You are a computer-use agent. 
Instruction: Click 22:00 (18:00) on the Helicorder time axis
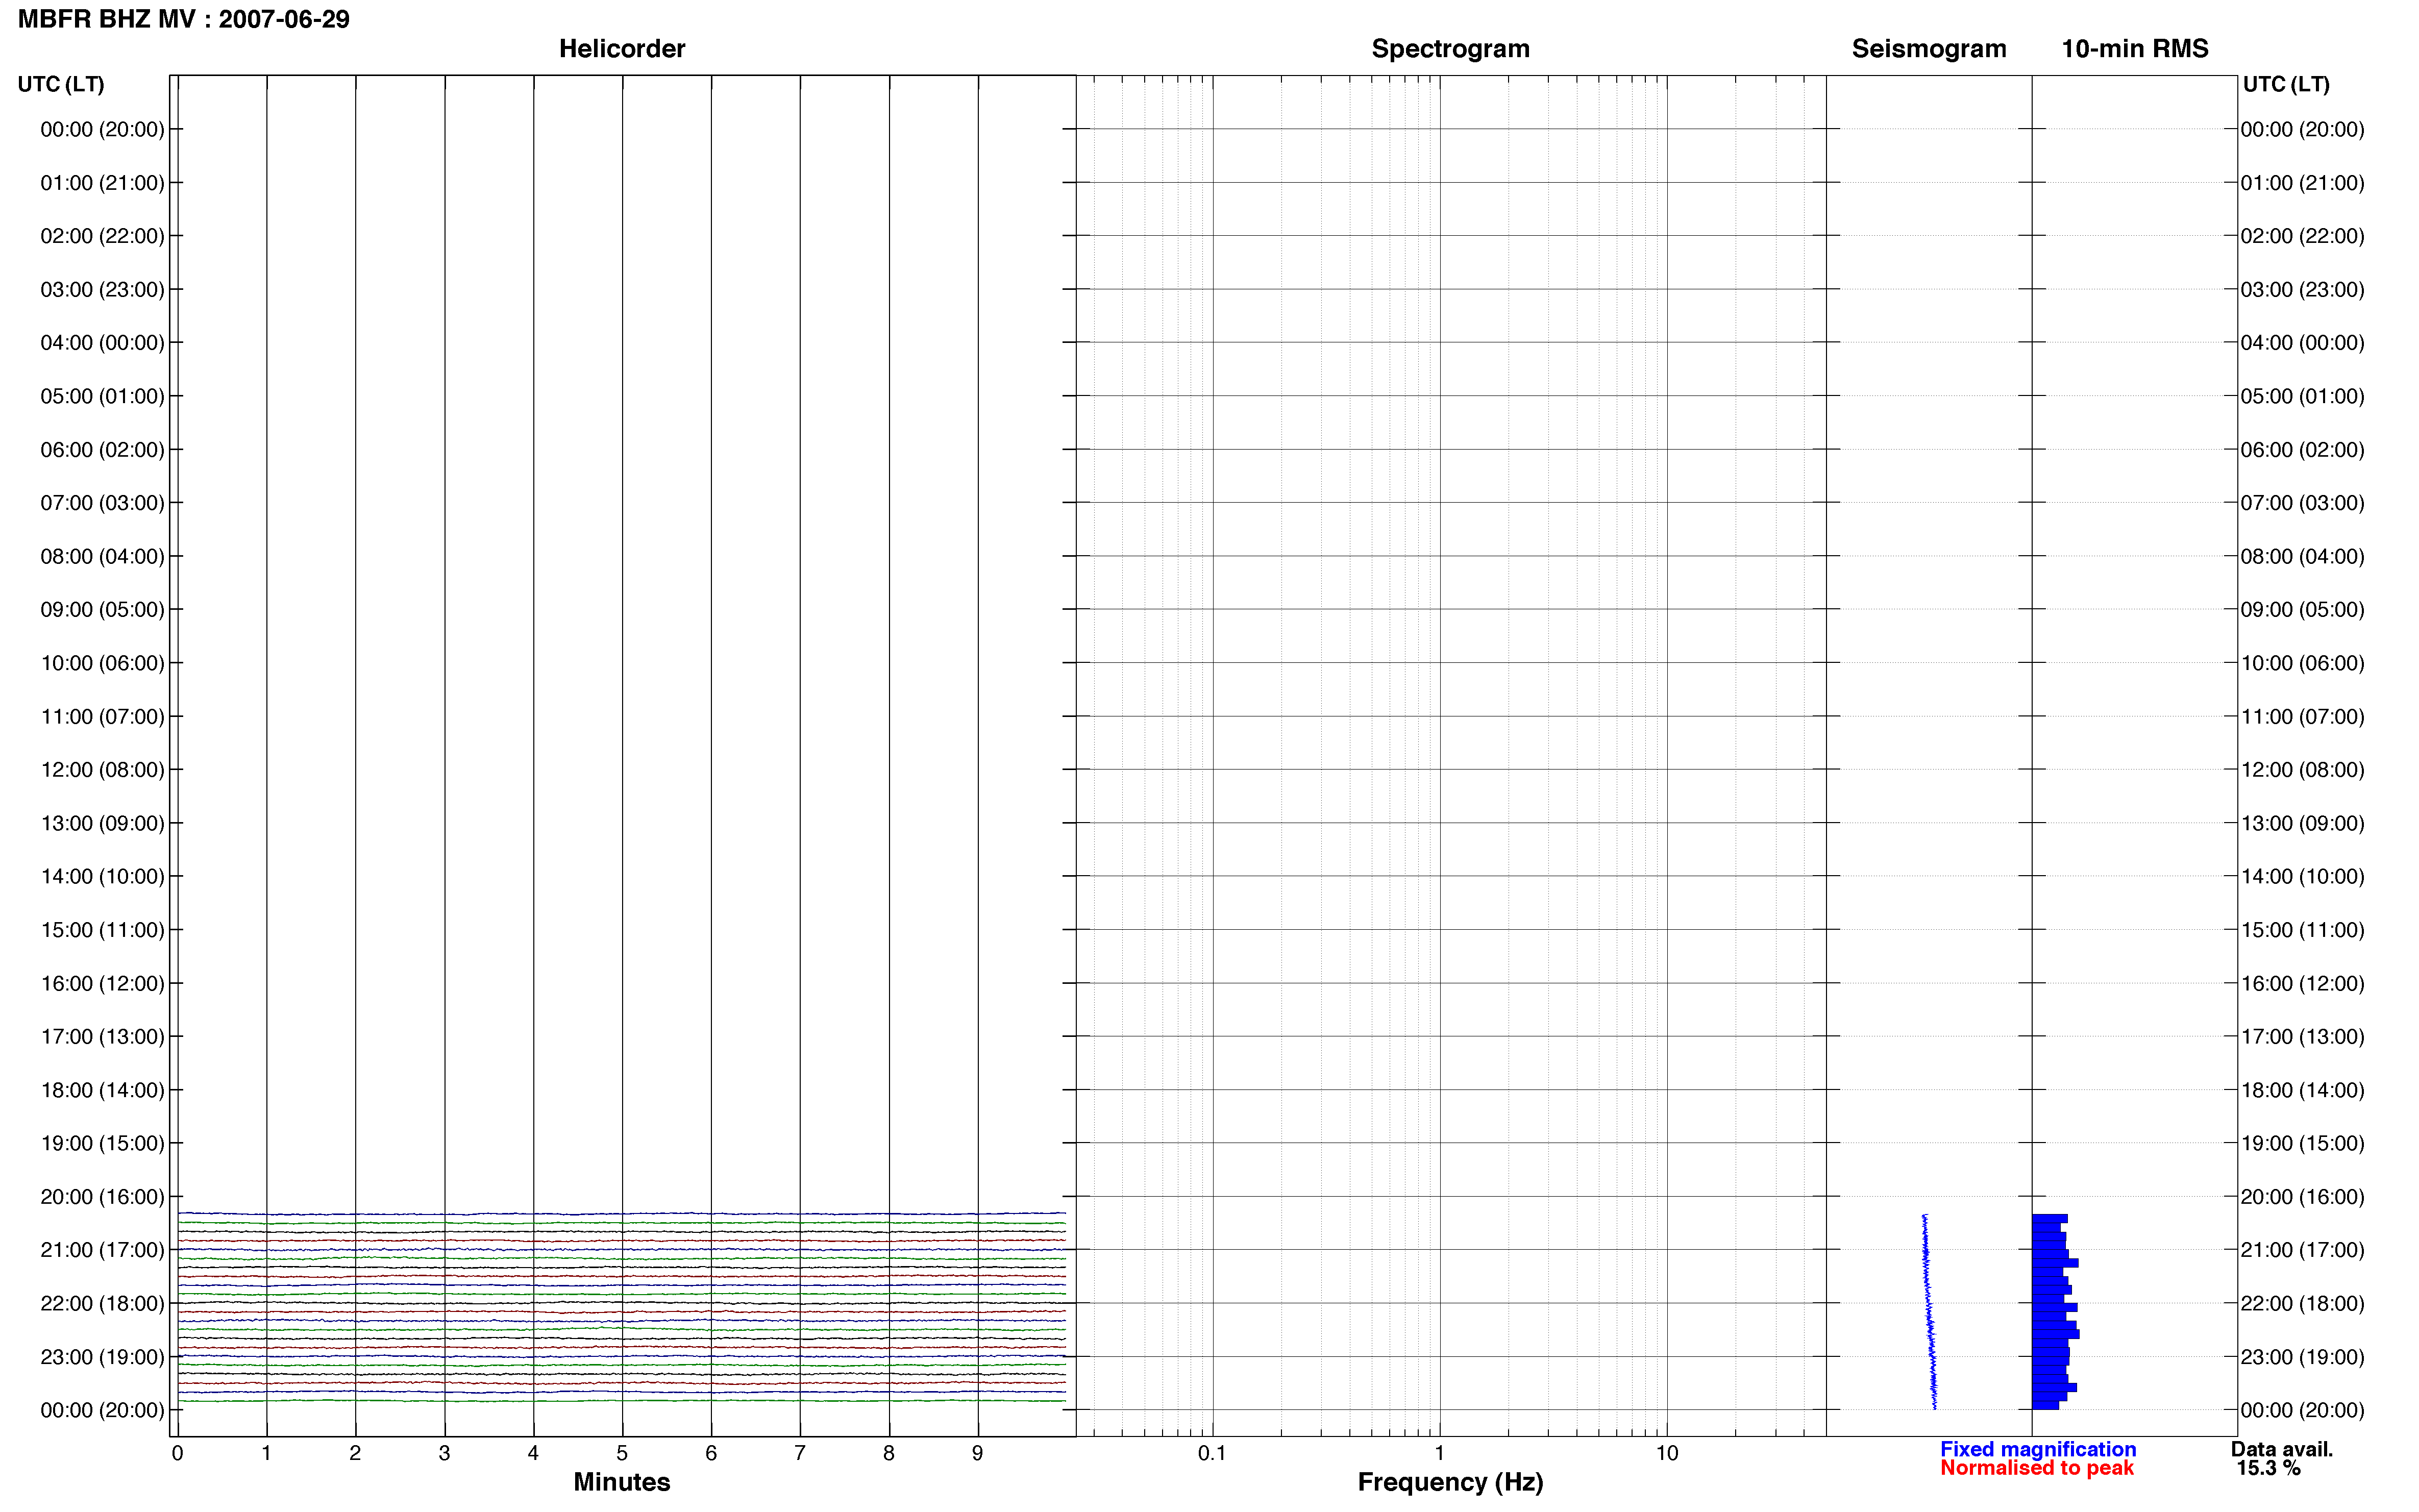[102, 1304]
